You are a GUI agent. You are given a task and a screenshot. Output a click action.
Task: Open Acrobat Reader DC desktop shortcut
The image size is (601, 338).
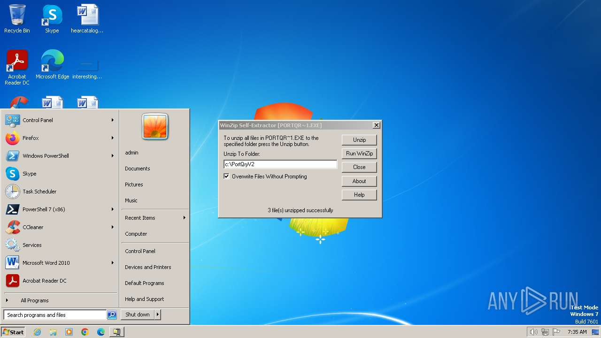coord(17,67)
